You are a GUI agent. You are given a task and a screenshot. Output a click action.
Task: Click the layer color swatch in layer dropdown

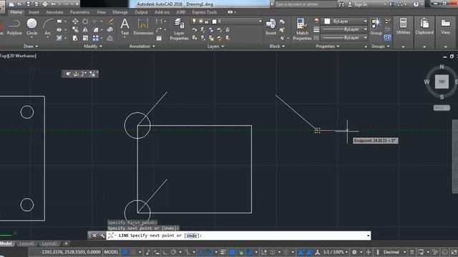pyautogui.click(x=214, y=21)
